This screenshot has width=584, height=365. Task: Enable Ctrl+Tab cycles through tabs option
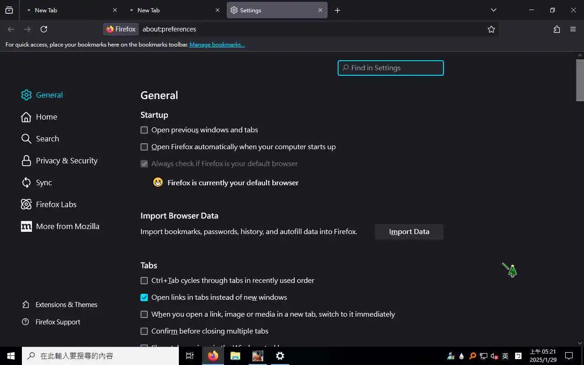point(144,281)
